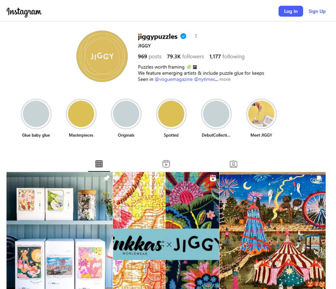Open the Posts grid tab

[x=99, y=164]
